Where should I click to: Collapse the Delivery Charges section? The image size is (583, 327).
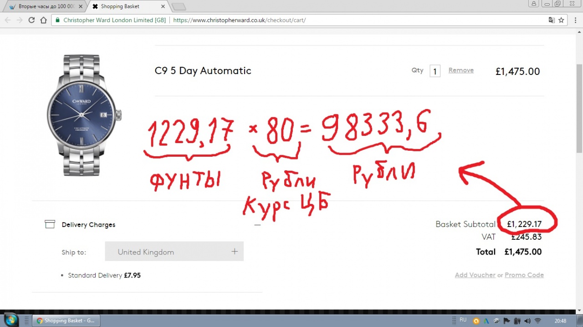257,225
